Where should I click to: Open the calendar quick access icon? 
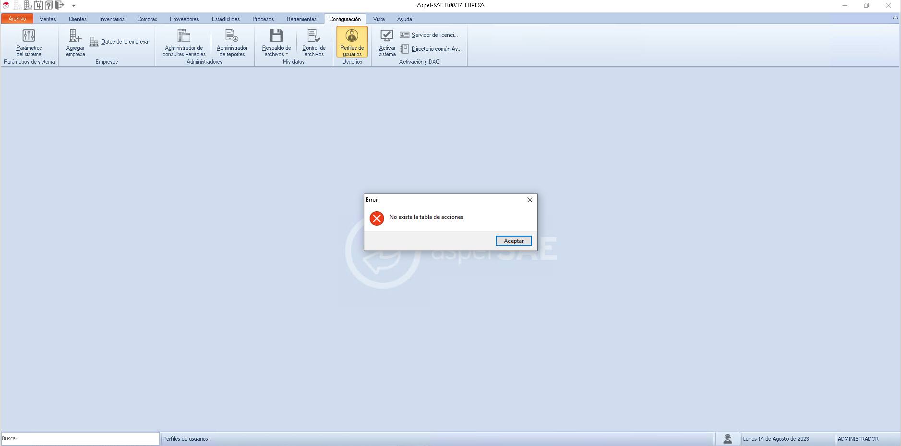pyautogui.click(x=38, y=5)
